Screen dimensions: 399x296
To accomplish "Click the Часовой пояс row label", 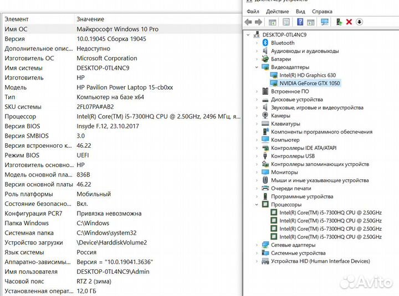I will tap(24, 282).
